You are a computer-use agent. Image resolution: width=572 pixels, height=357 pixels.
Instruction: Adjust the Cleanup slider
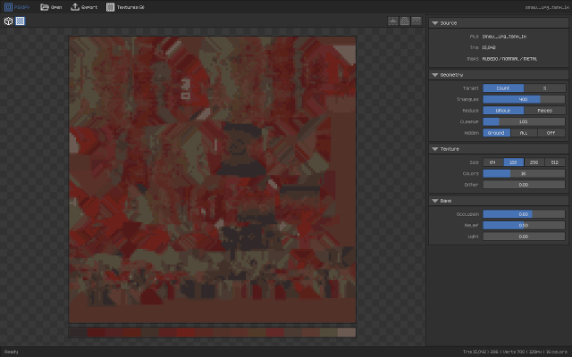coord(524,121)
